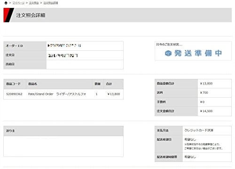The height and width of the screenshot is (169, 235).
Task: Click the blue package icon beside 発送準備中
Action: pyautogui.click(x=168, y=53)
